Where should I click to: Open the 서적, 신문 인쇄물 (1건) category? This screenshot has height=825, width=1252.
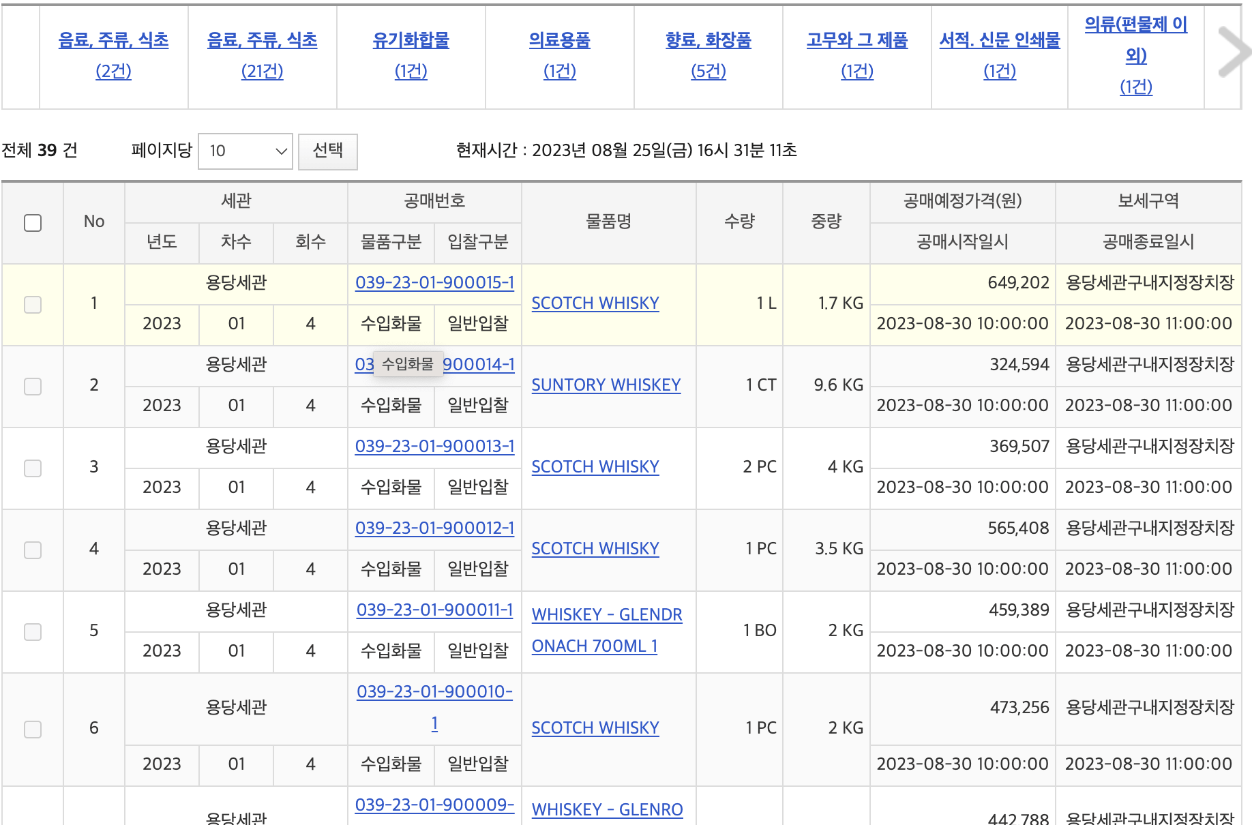click(1000, 55)
